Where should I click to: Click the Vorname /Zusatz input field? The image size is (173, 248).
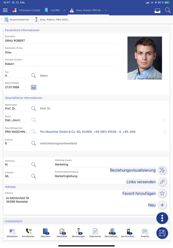coord(61,64)
